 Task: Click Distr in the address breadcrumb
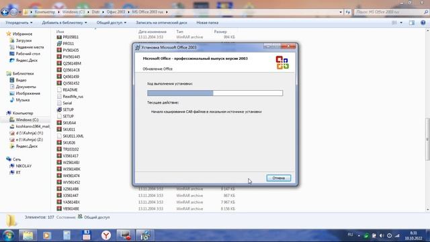(95, 12)
